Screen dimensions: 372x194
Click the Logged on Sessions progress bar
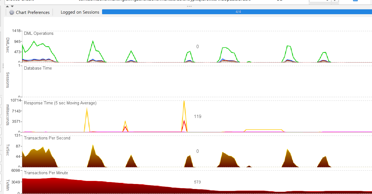237,12
